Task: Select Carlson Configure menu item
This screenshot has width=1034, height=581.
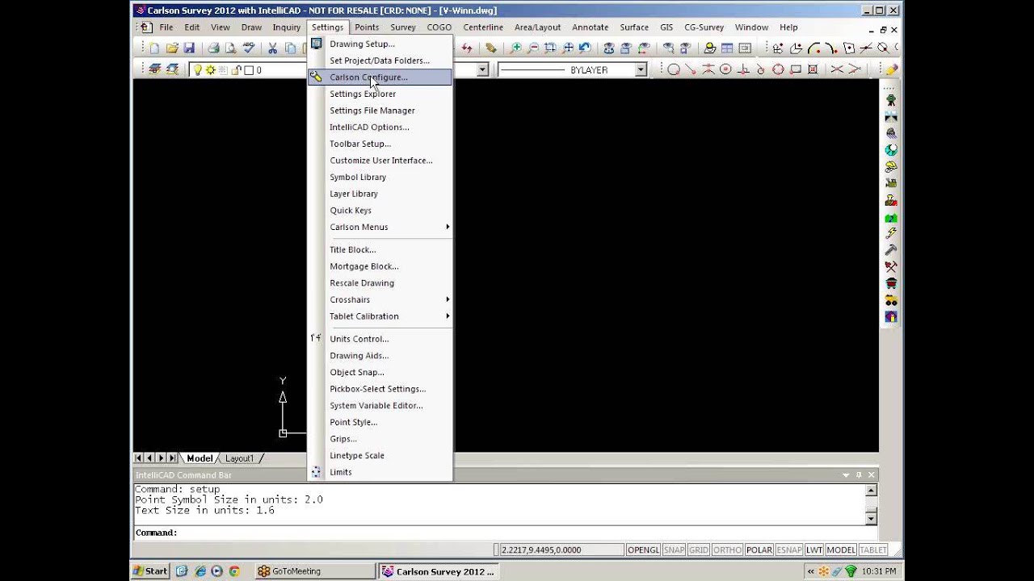Action: click(x=380, y=77)
